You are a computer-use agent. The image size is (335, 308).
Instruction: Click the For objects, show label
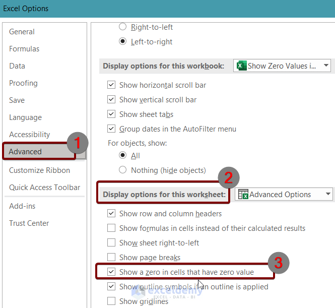(137, 143)
